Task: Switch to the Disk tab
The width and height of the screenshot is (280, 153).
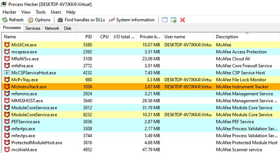Action: 68,28
